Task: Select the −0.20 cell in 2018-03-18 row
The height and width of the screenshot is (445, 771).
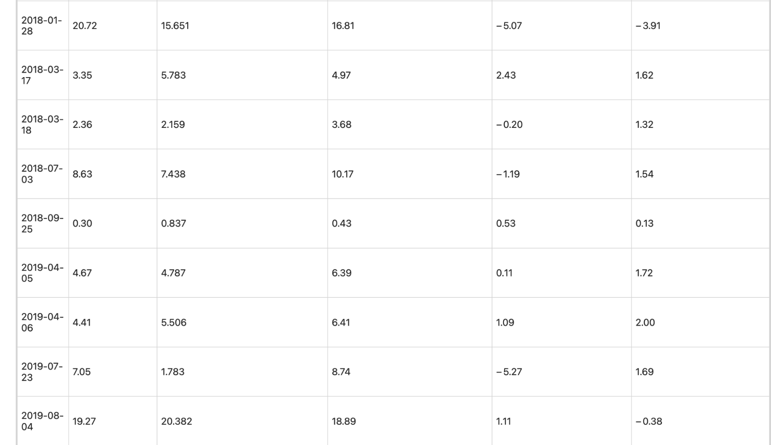Action: 562,124
